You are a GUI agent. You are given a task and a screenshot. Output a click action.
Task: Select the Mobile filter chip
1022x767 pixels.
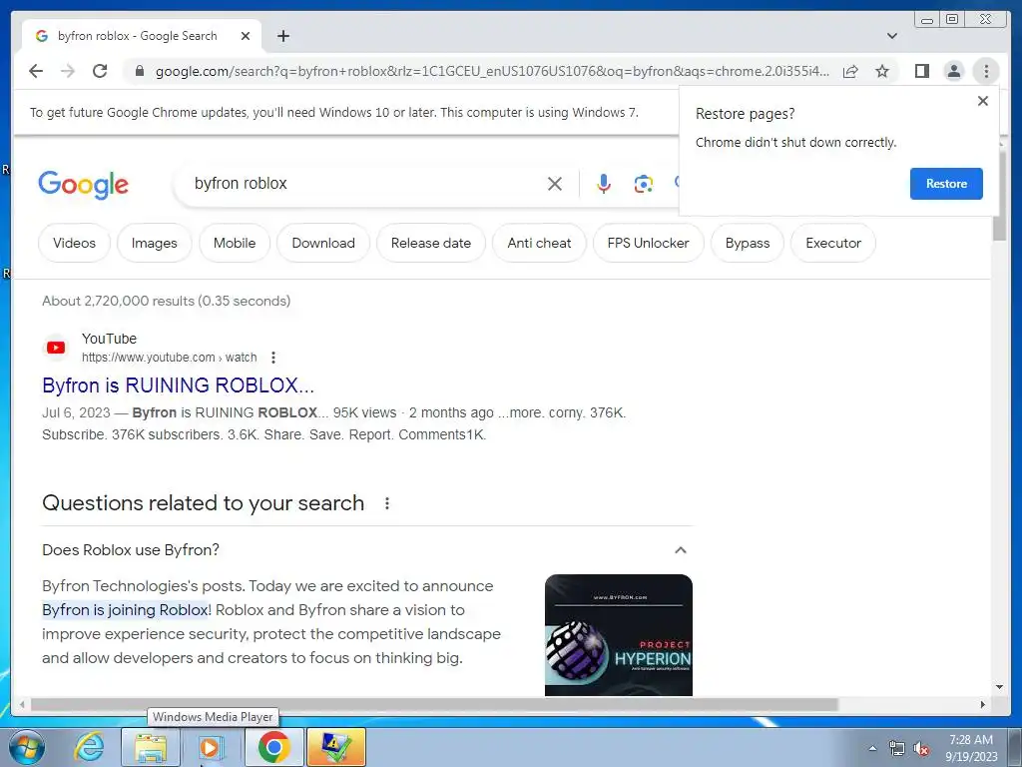click(x=235, y=244)
